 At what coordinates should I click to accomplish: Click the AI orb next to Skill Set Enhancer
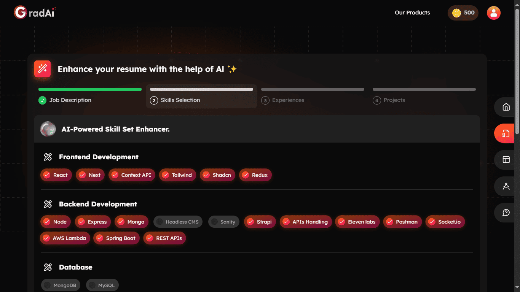tap(48, 129)
